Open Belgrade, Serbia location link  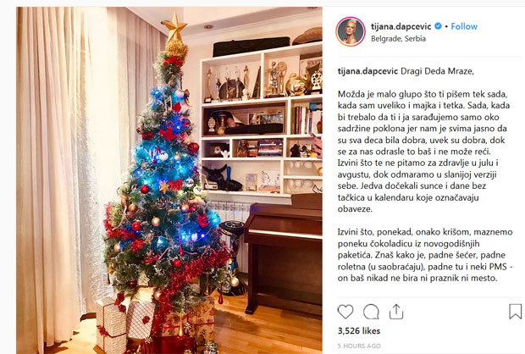[398, 38]
